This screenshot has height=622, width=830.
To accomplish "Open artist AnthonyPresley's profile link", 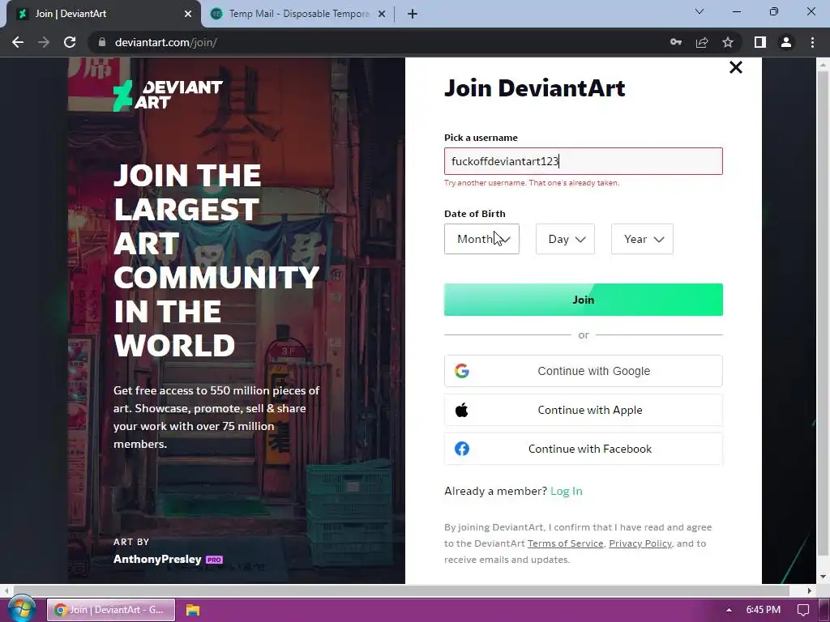I will (x=157, y=559).
